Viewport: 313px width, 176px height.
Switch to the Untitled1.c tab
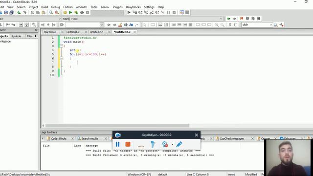pyautogui.click(x=73, y=32)
